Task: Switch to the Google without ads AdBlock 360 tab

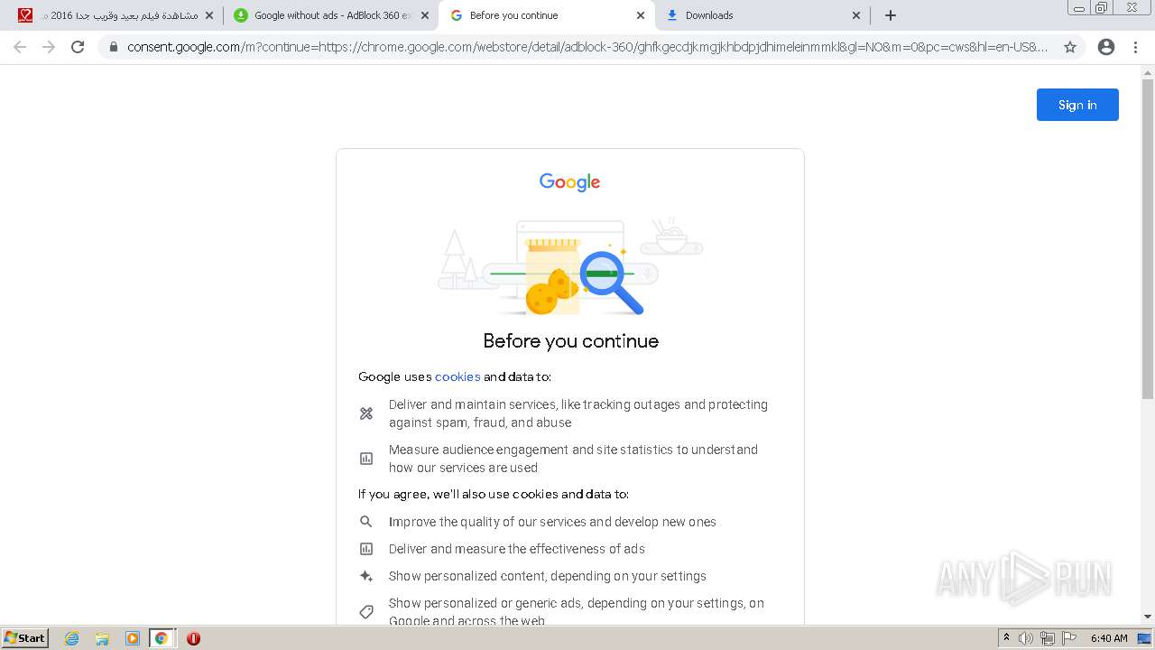Action: pyautogui.click(x=331, y=15)
